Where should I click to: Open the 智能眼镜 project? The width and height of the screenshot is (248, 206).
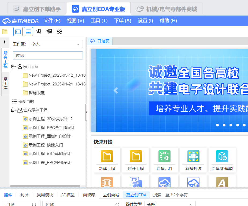[x=34, y=93]
